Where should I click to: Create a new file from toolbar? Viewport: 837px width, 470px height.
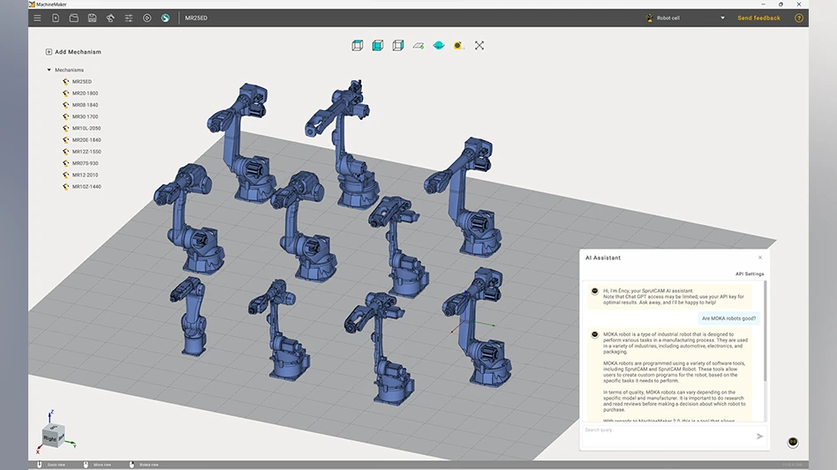(56, 18)
